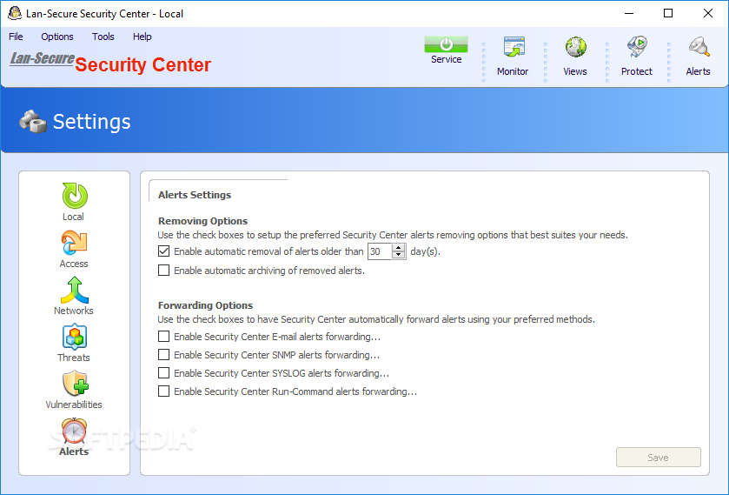
Task: Click the Forwarding Options heading
Action: (206, 305)
